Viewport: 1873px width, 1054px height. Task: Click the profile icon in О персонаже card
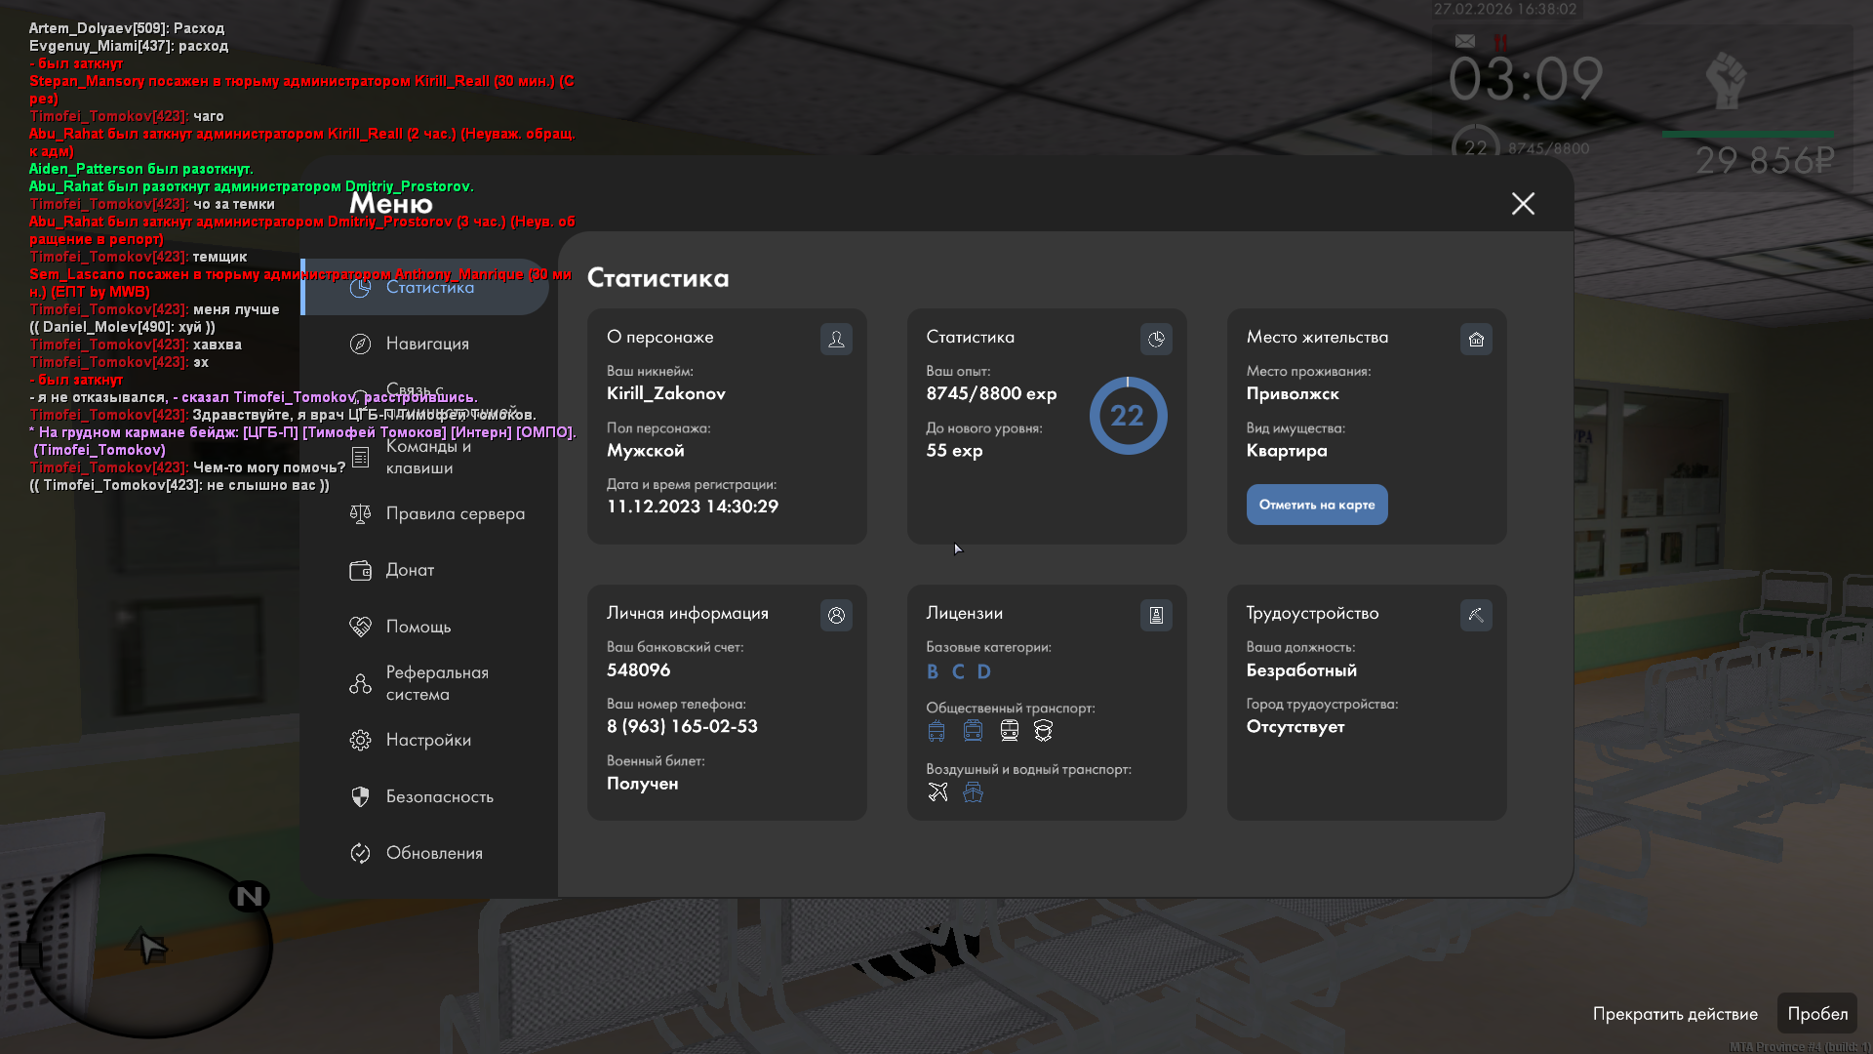point(836,339)
